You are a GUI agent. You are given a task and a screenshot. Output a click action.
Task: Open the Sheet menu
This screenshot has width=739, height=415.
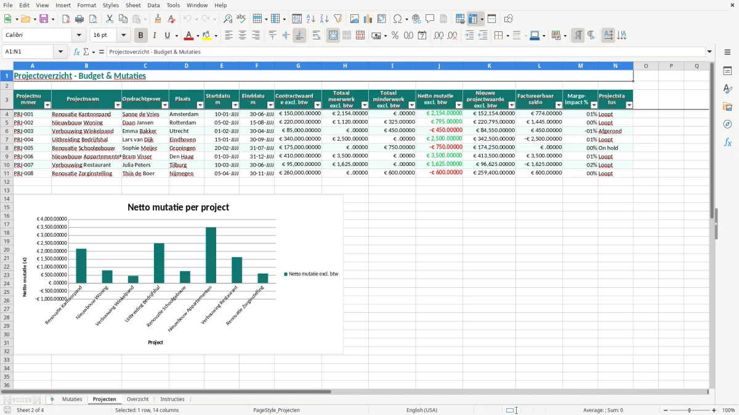[133, 5]
